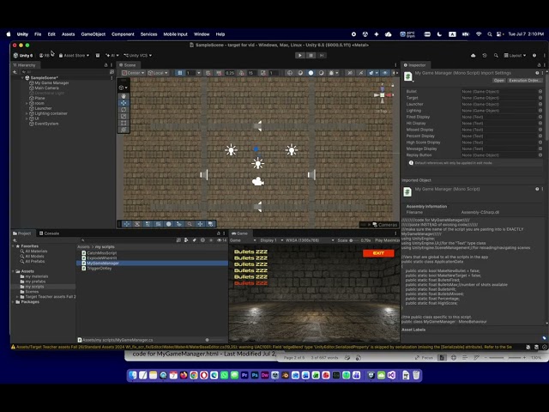Open the GameObject menu
The height and width of the screenshot is (412, 549).
[94, 34]
